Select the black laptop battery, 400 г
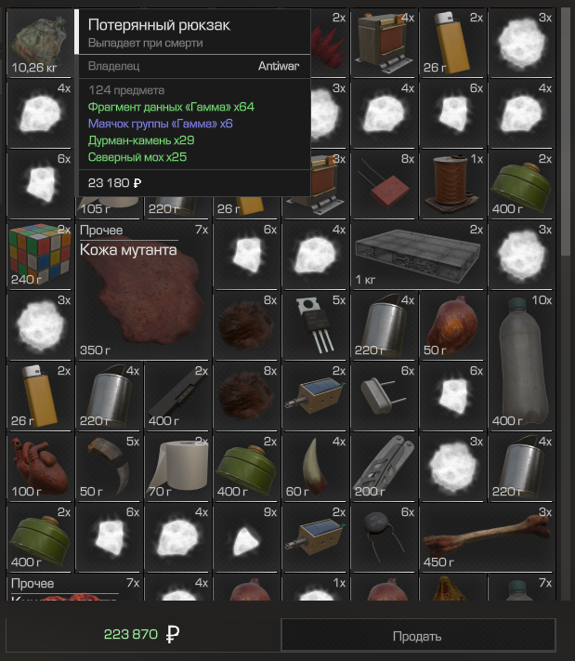 click(x=177, y=396)
